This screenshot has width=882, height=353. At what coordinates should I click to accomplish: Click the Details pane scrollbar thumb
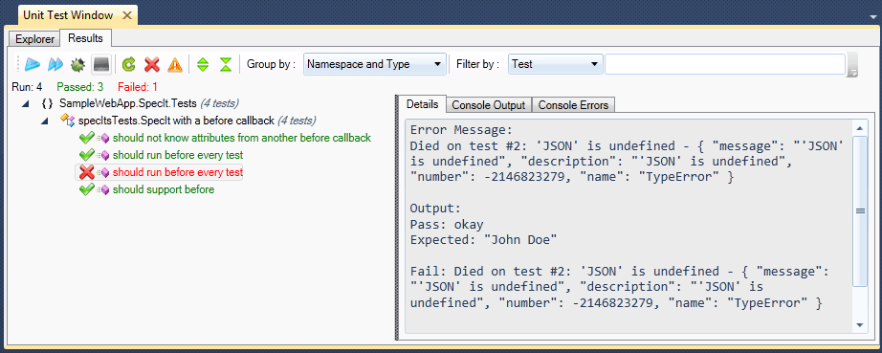coord(859,211)
